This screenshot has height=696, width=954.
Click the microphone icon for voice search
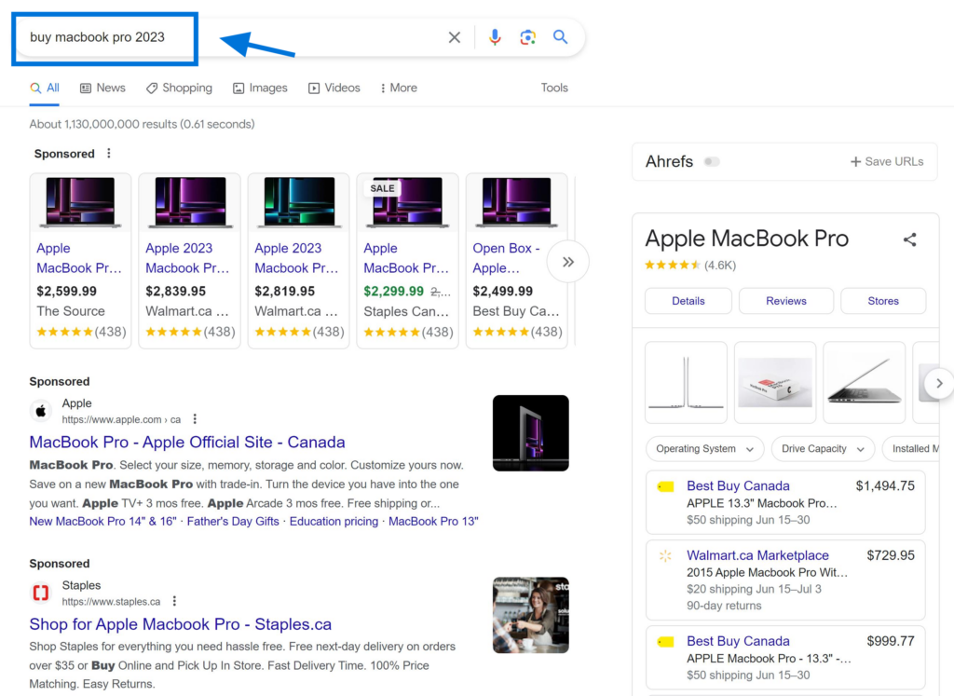pyautogui.click(x=495, y=37)
